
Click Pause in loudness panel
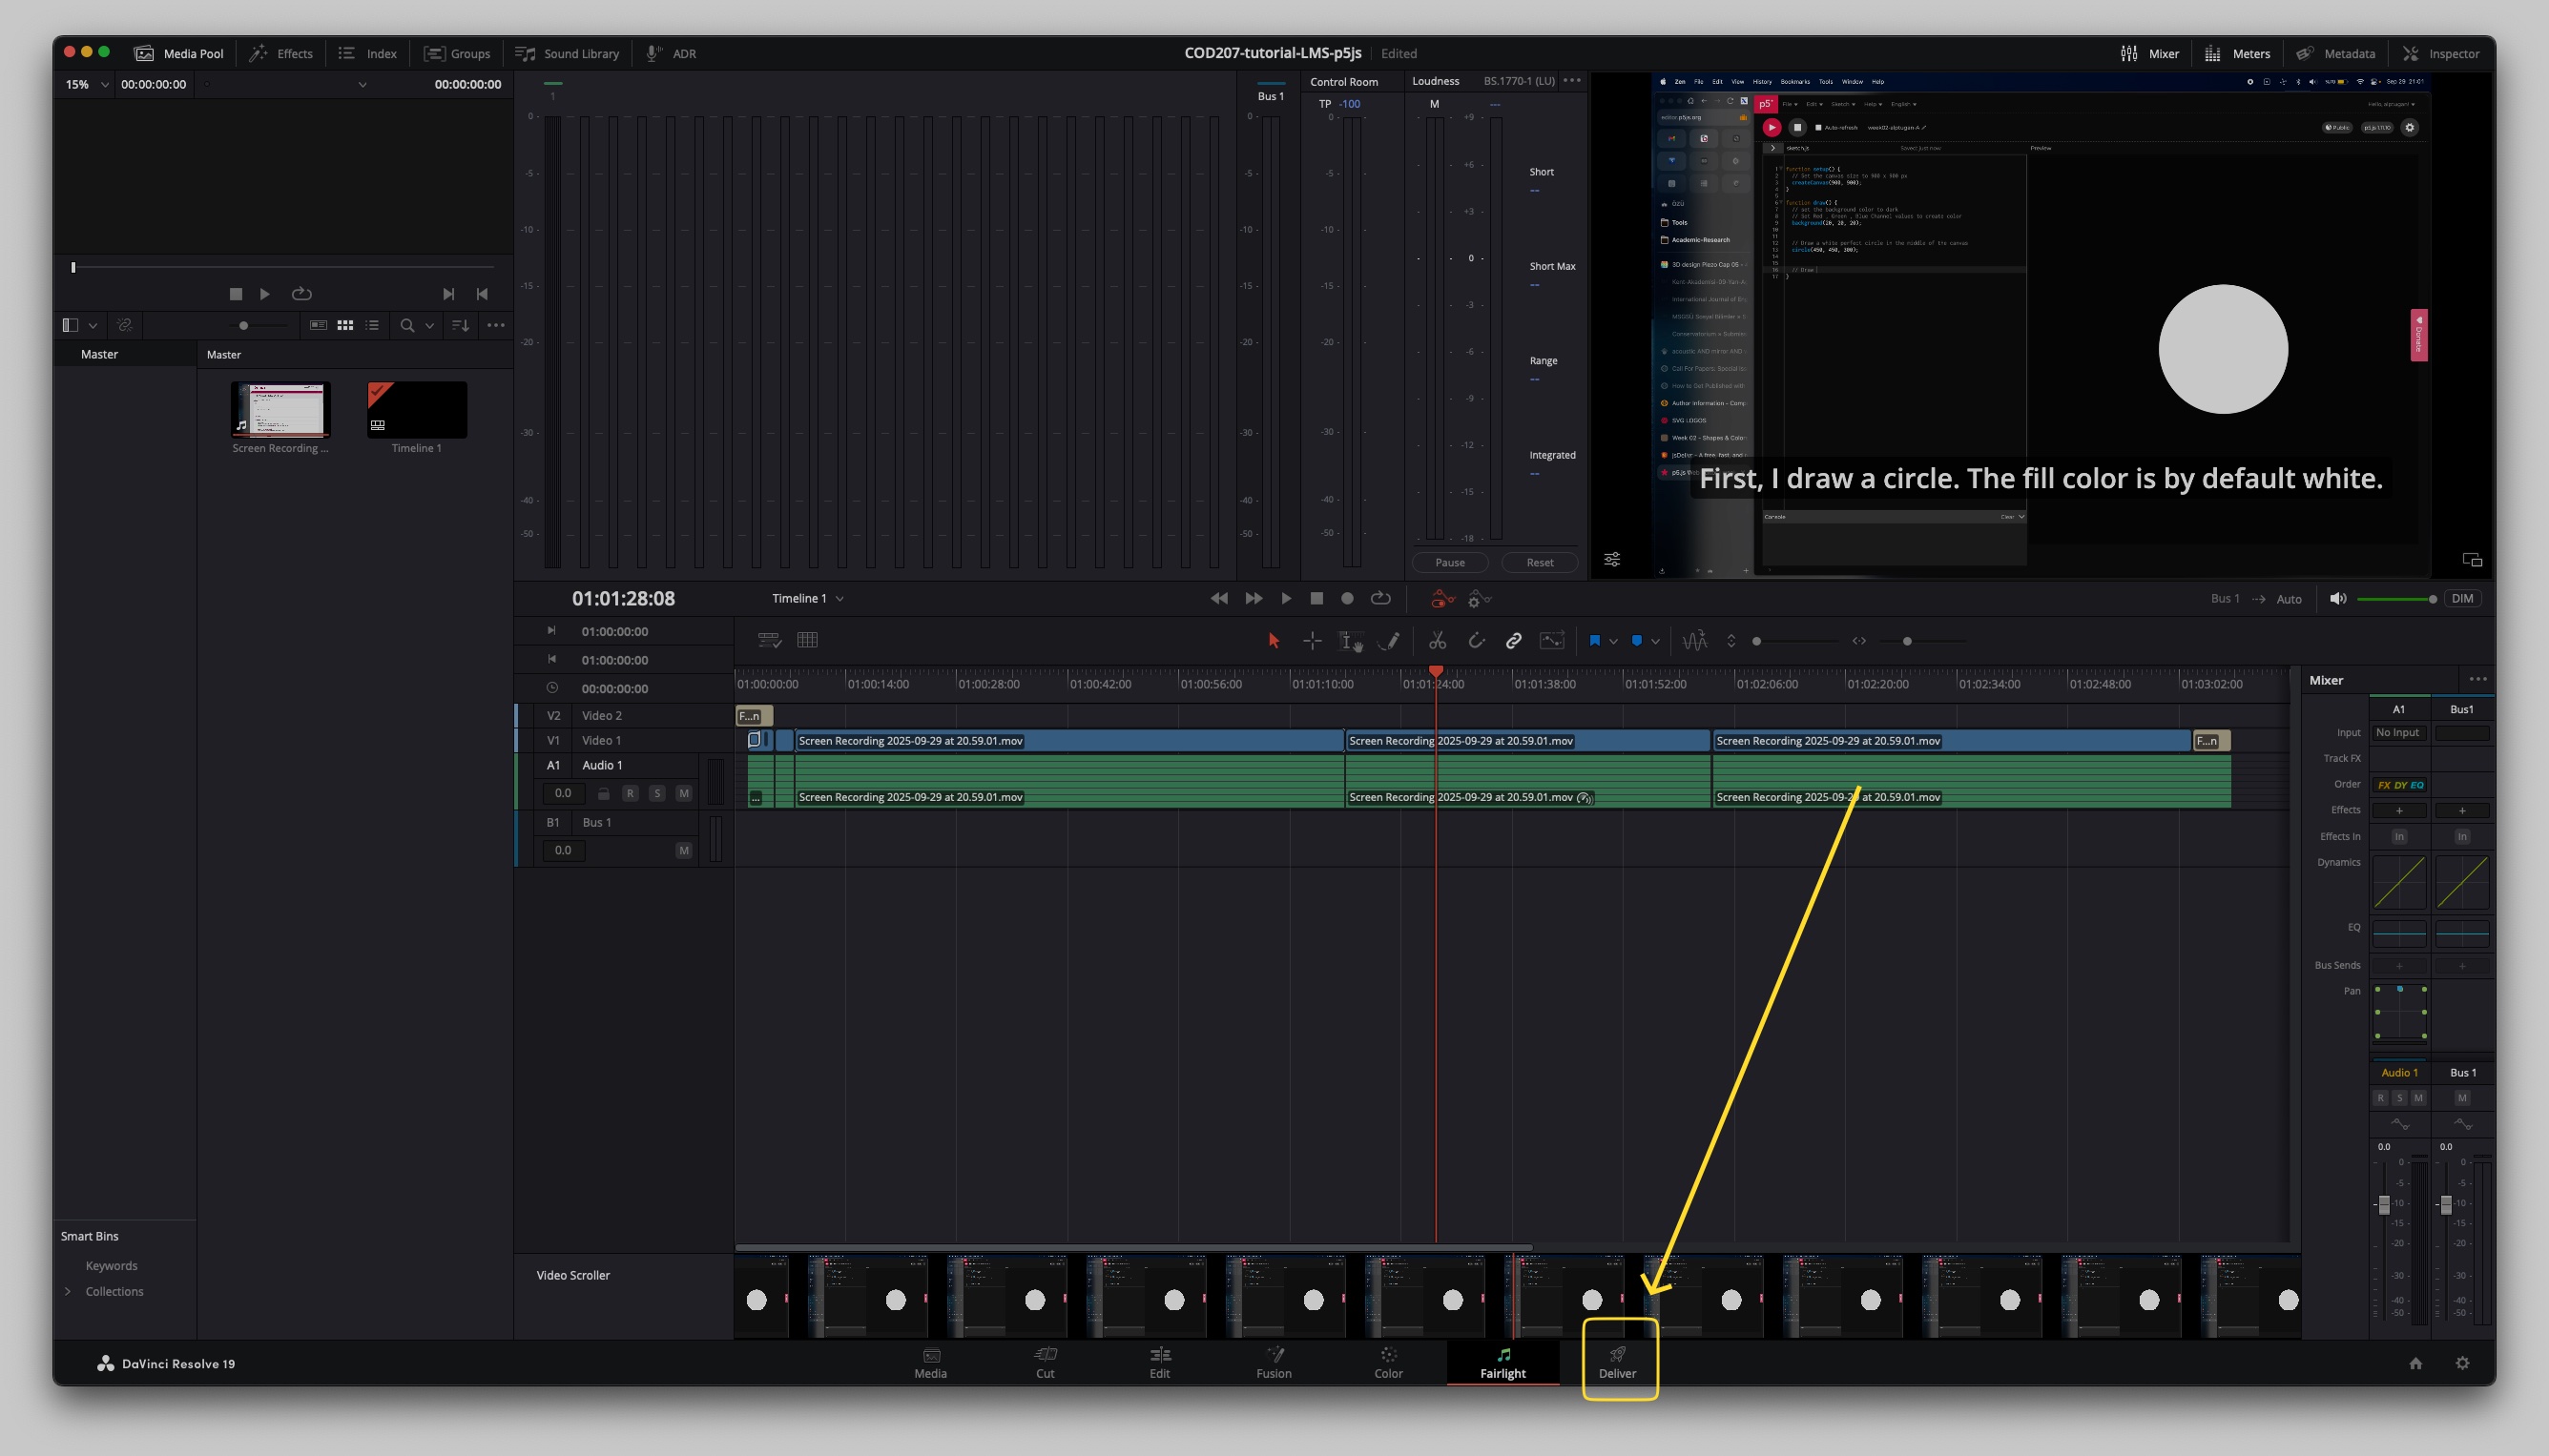pos(1450,562)
